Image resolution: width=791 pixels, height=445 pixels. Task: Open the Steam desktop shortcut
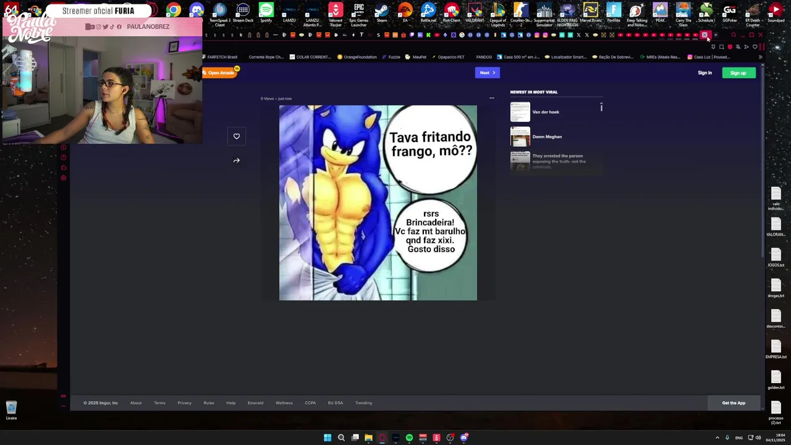coord(382,13)
